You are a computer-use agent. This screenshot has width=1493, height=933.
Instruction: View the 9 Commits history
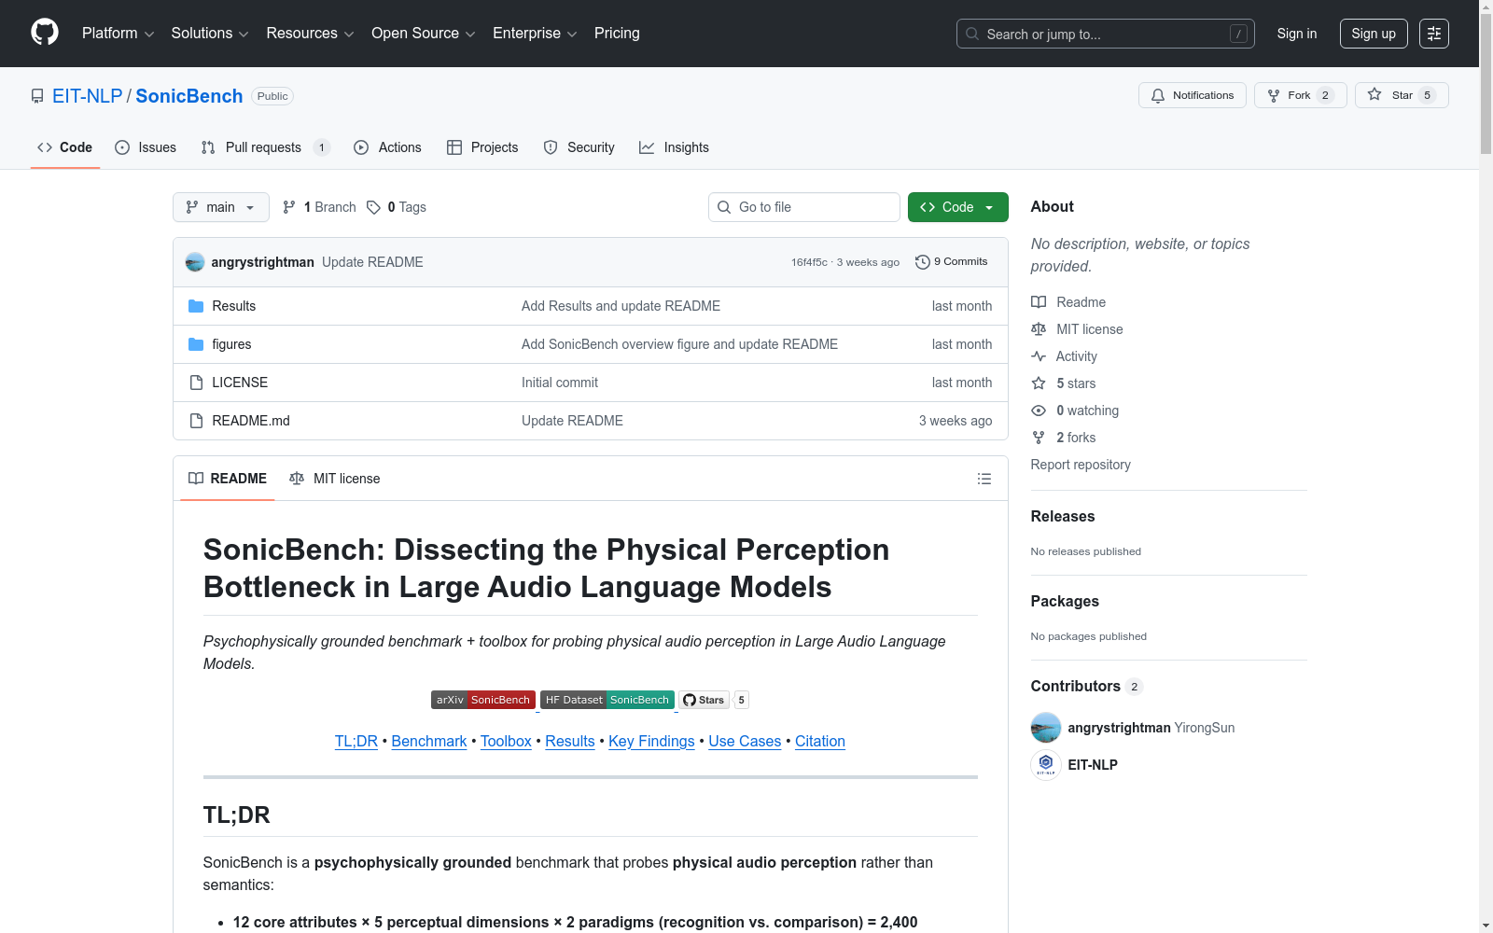tap(952, 262)
